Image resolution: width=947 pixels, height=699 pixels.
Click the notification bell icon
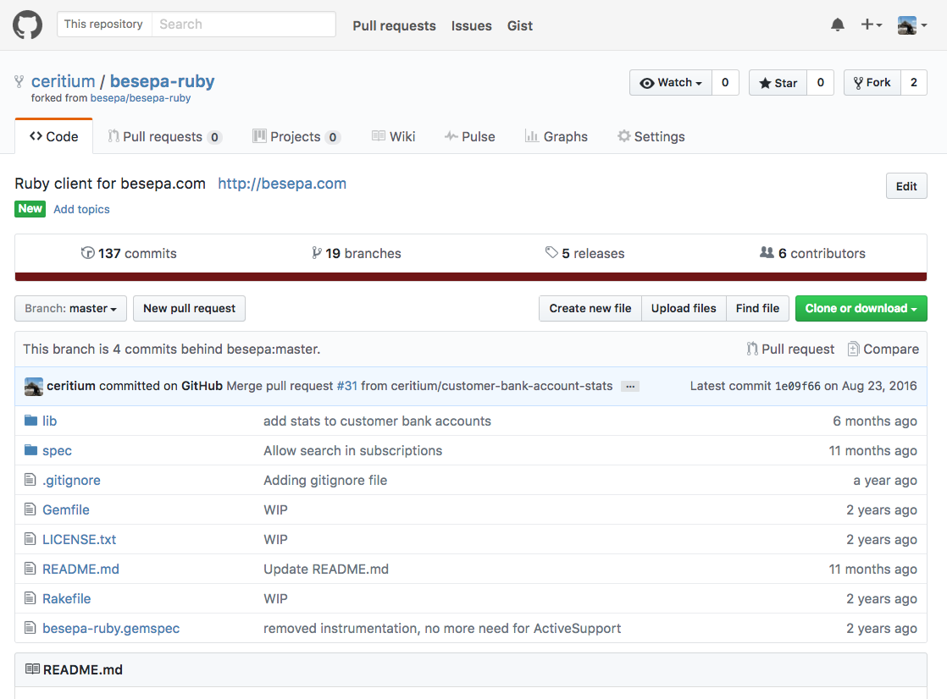[838, 25]
